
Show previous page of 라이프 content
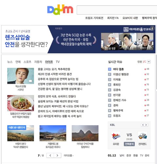click(x=50, y=156)
